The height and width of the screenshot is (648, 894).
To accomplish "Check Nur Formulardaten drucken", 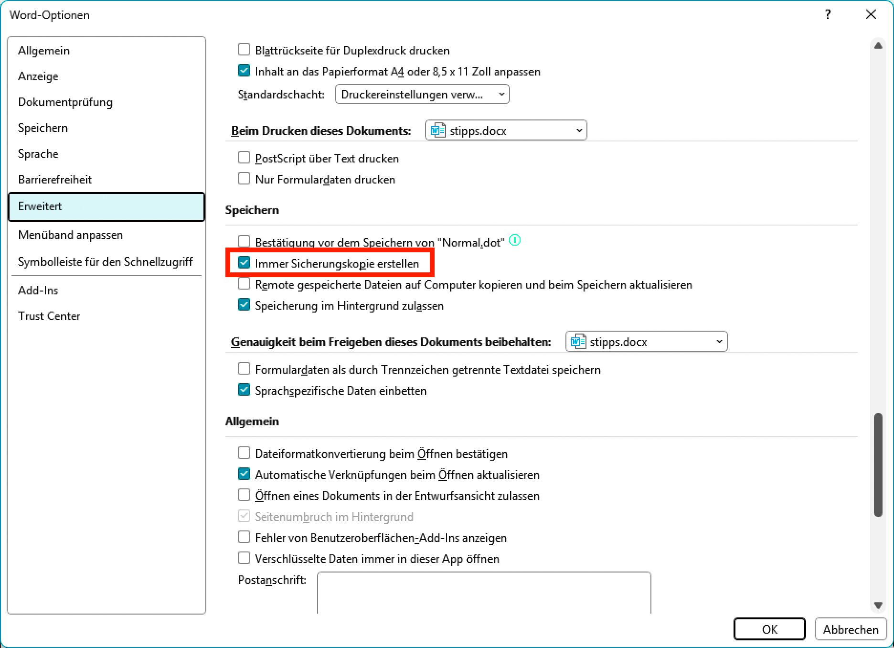I will [x=244, y=179].
